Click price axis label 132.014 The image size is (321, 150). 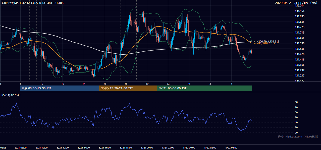coord(299,5)
